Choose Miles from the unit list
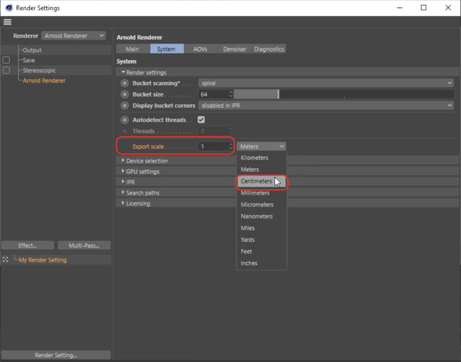The image size is (461, 362). (x=262, y=228)
